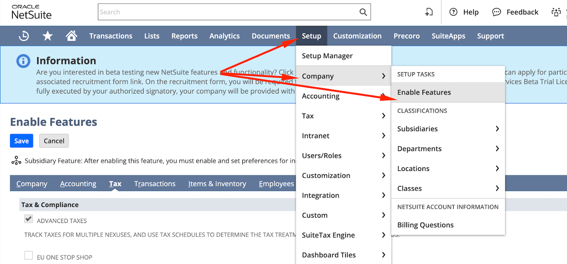Screen dimensions: 567x264
Task: Select Setup Manager from the dropdown
Action: coord(343,56)
